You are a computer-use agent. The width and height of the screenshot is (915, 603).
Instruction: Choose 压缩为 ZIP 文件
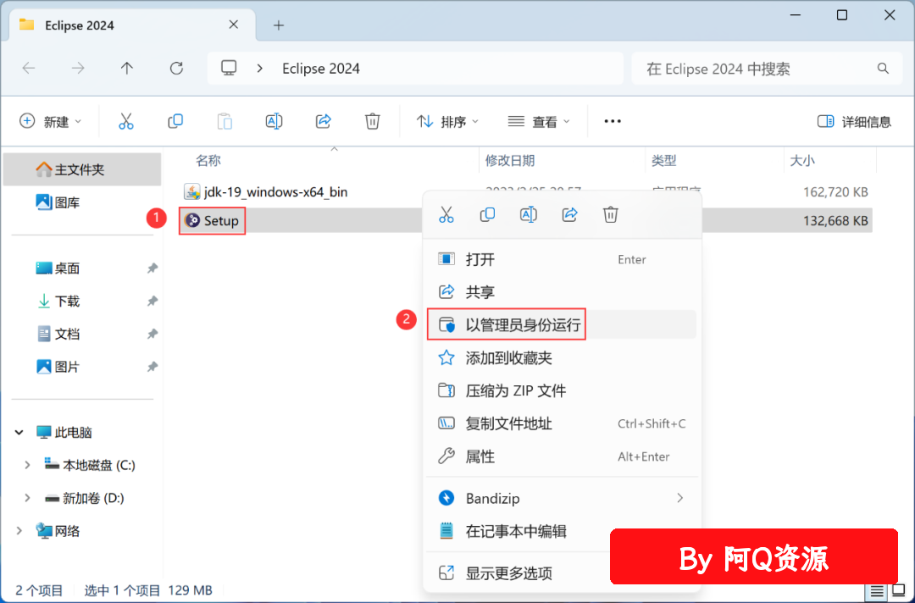coord(562,390)
